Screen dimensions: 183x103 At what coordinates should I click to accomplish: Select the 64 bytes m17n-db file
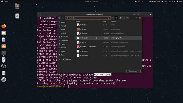coord(109,42)
